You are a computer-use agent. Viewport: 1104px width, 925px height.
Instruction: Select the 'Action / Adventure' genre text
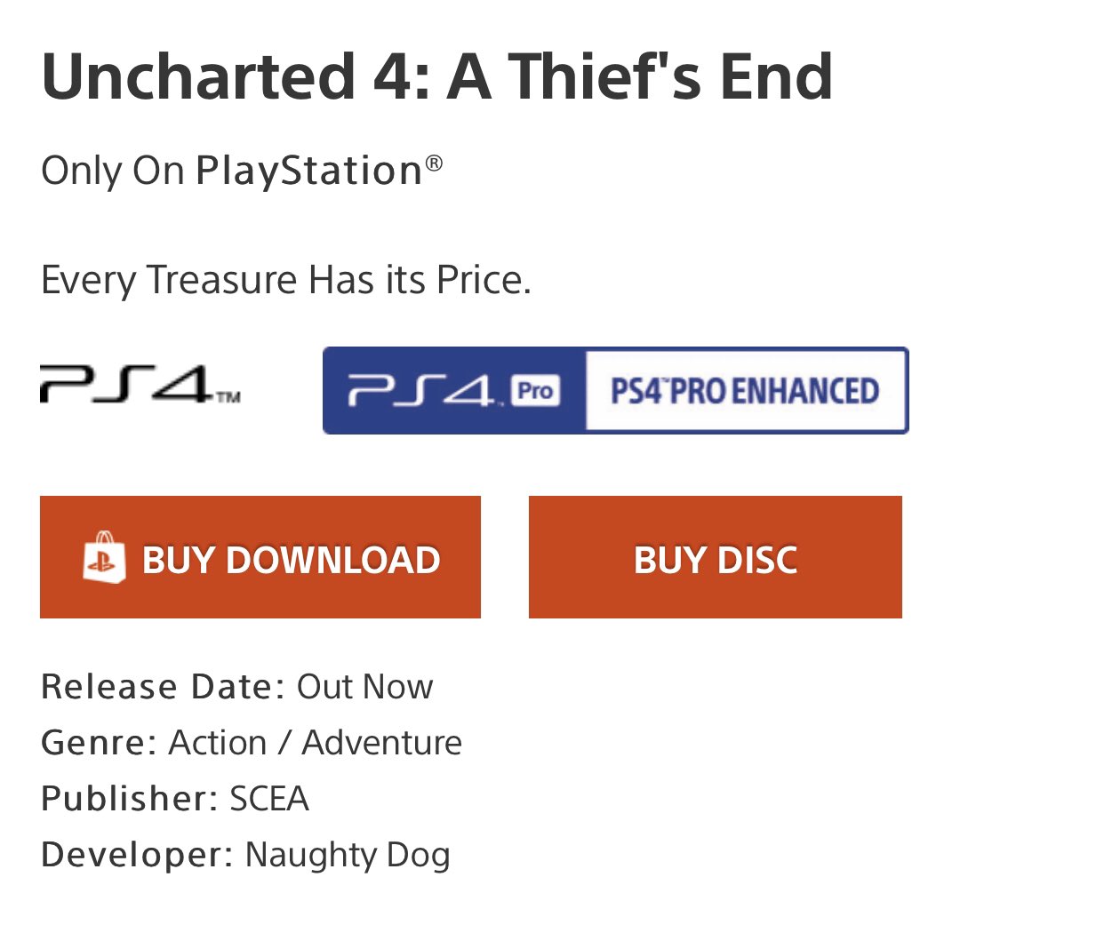[x=316, y=743]
